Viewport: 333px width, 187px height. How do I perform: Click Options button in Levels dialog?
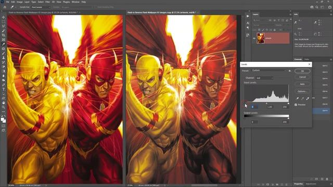[x=302, y=91]
